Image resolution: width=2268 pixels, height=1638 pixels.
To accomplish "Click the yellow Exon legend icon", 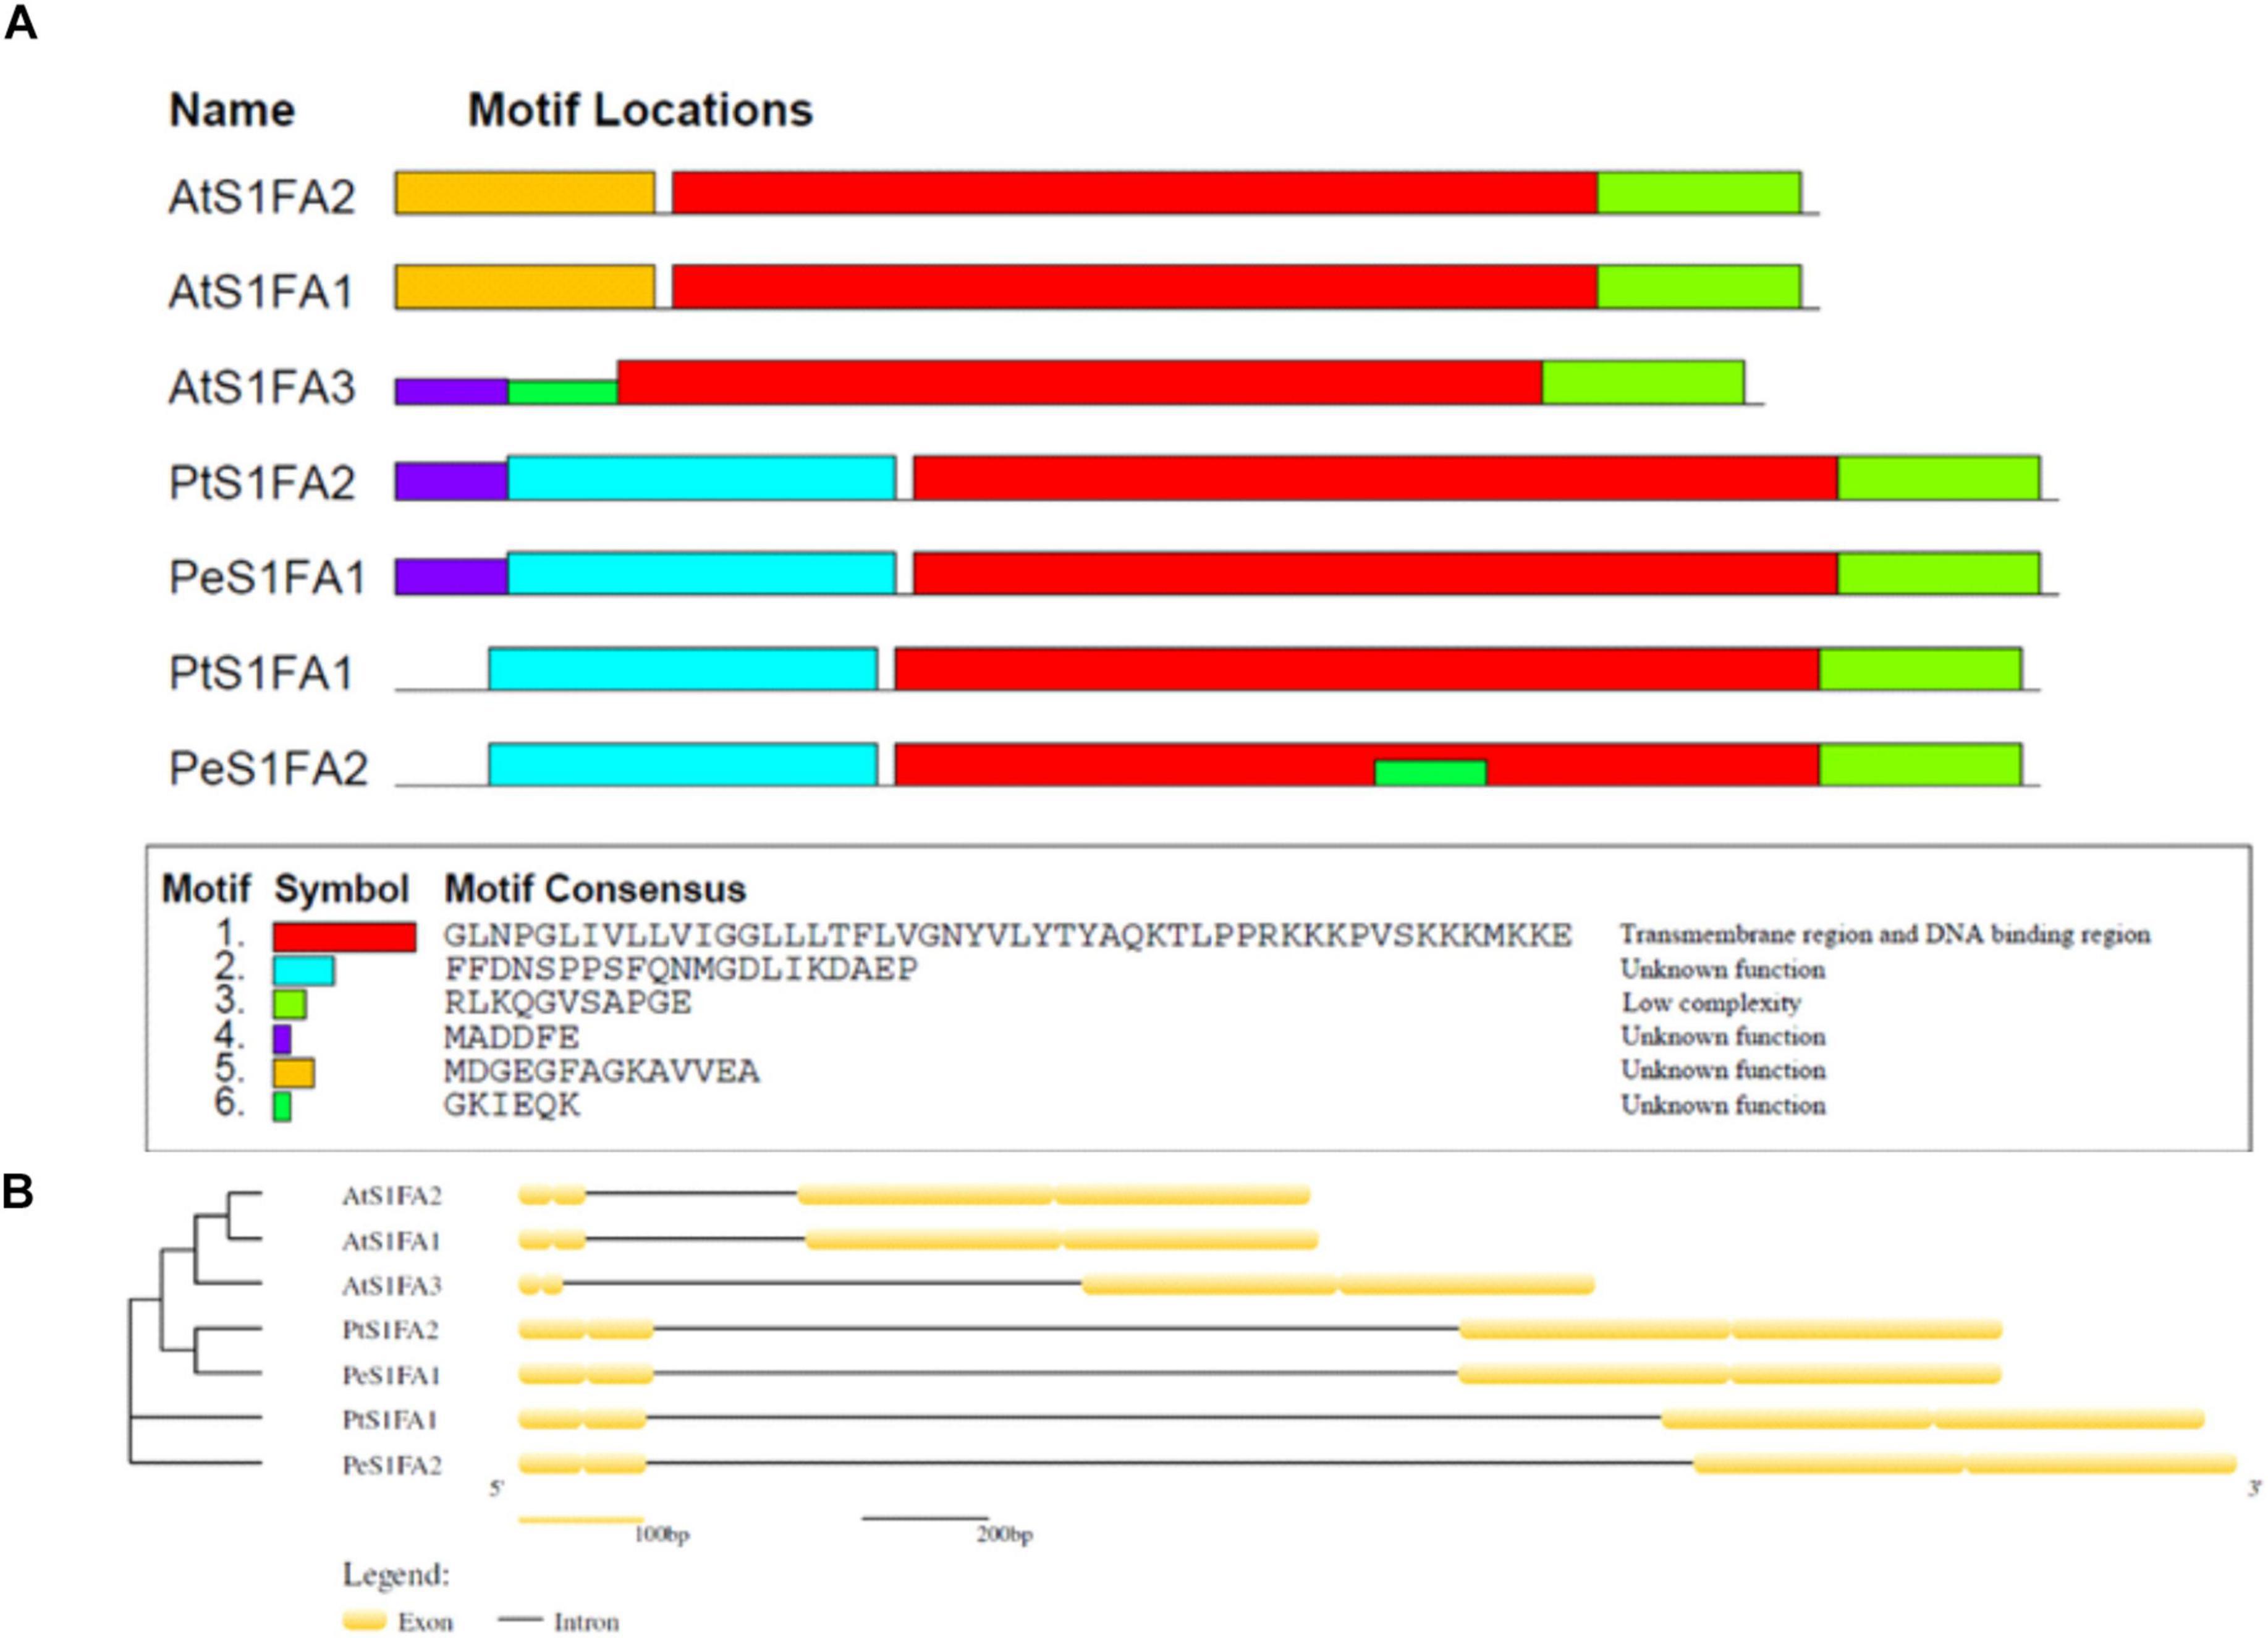I will pos(363,1620).
